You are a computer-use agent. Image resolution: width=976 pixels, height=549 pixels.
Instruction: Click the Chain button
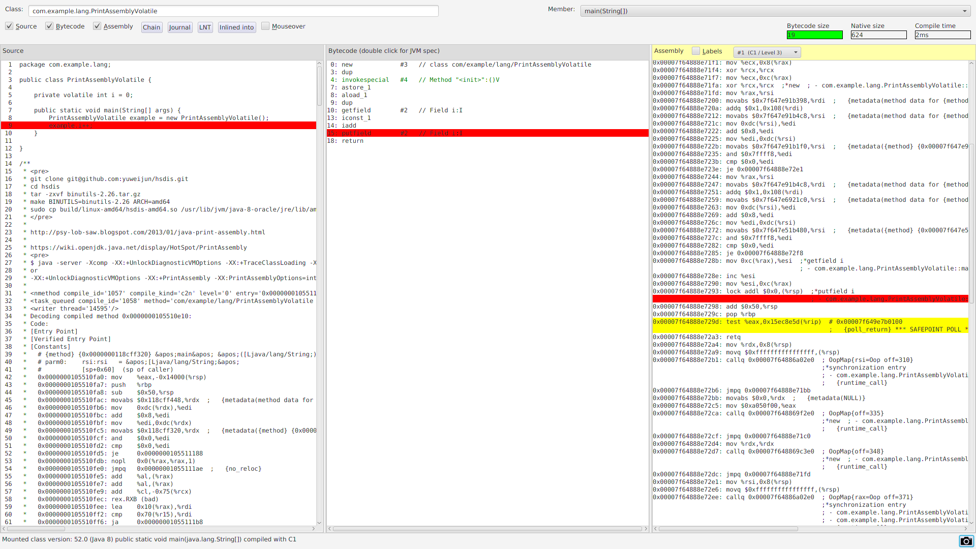pos(151,27)
